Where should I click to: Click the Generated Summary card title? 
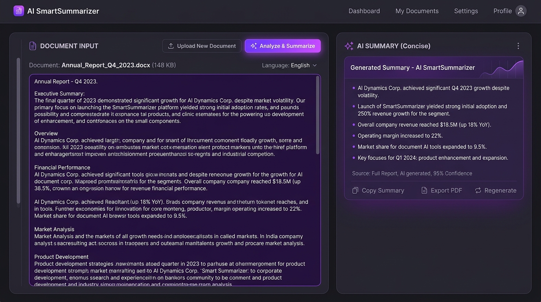click(412, 68)
